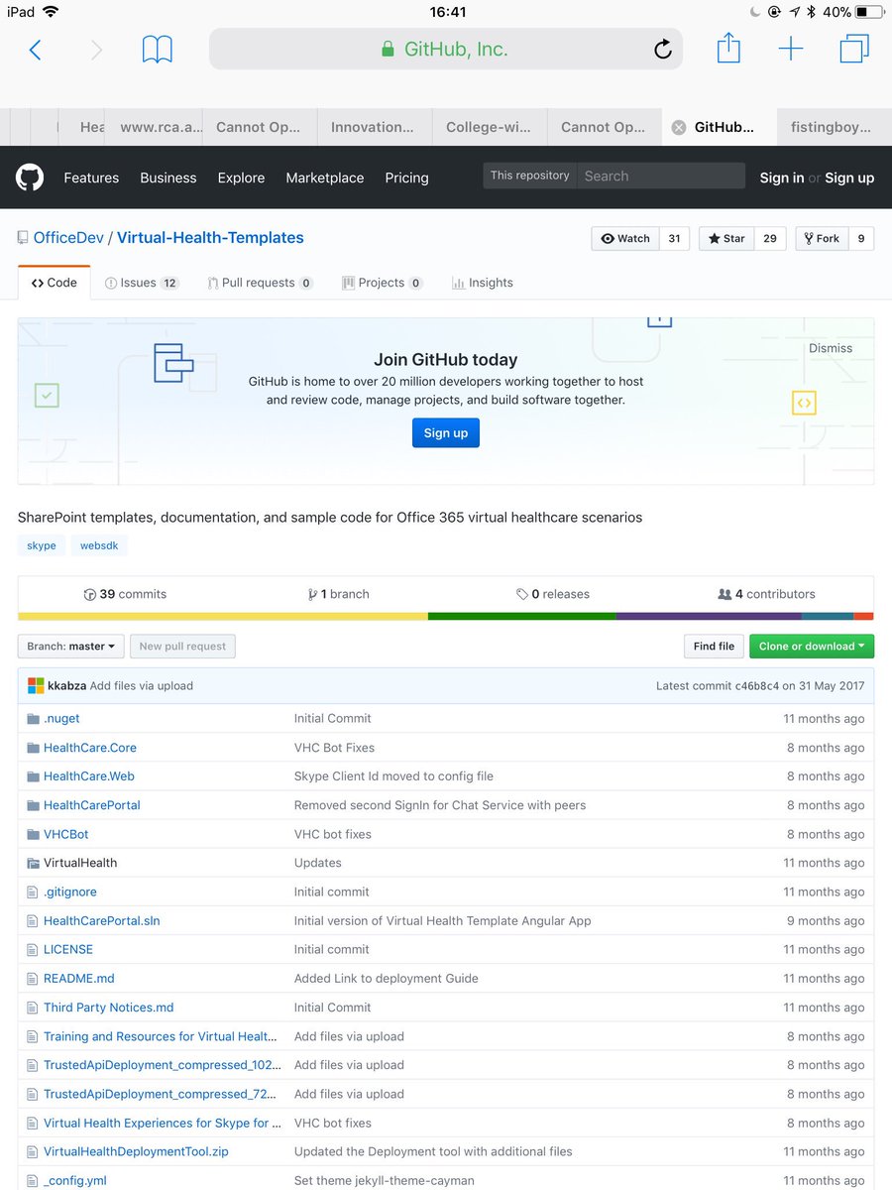The height and width of the screenshot is (1190, 892).
Task: Click the GitHub search field
Action: point(661,176)
